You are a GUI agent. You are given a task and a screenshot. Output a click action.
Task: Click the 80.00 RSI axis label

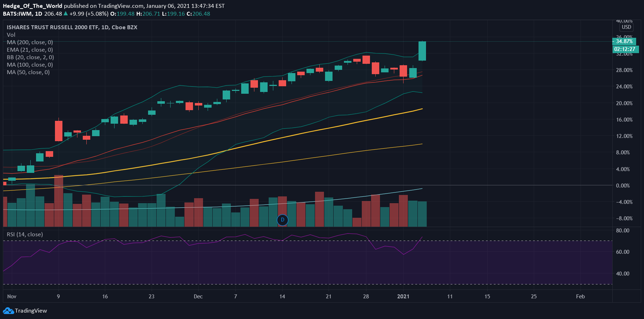pyautogui.click(x=623, y=230)
